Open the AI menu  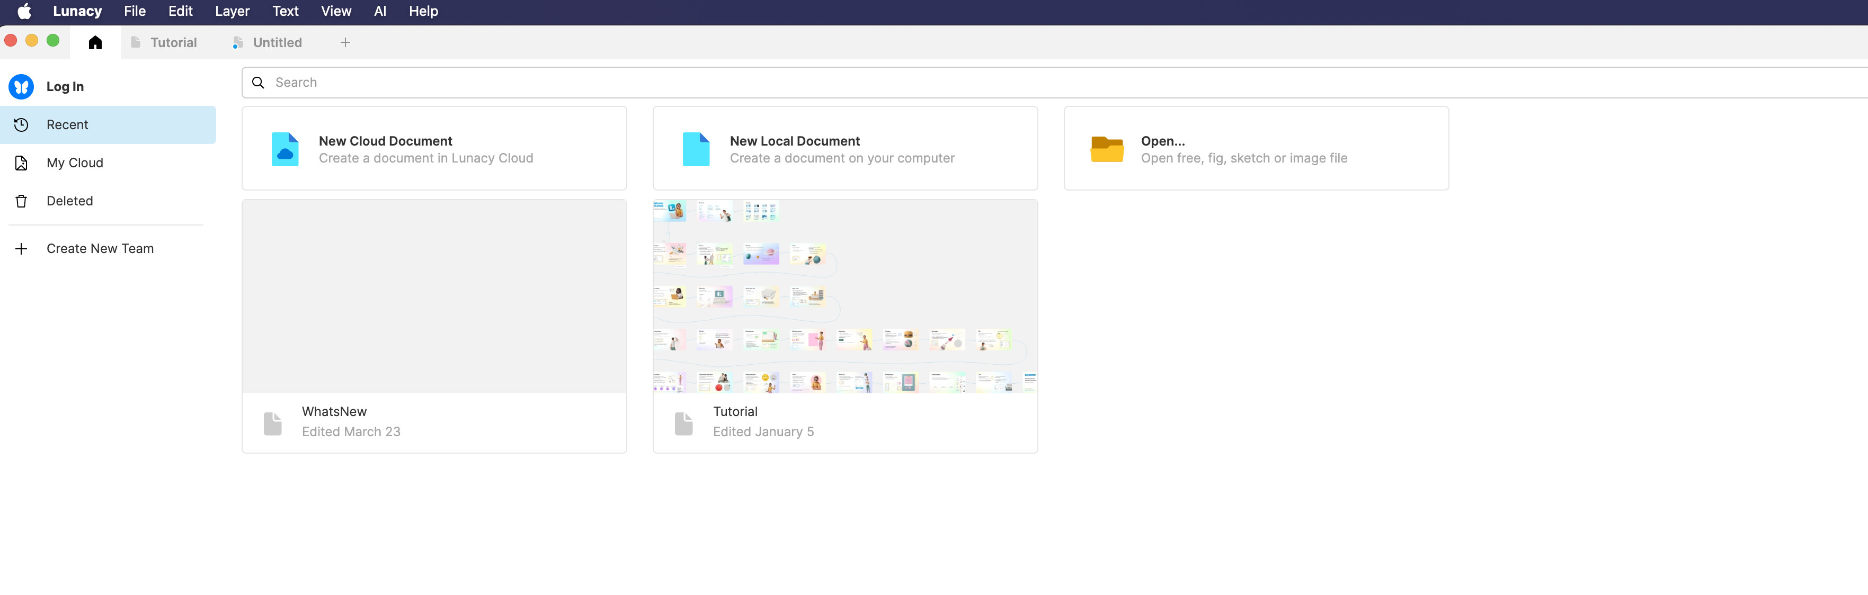click(380, 11)
